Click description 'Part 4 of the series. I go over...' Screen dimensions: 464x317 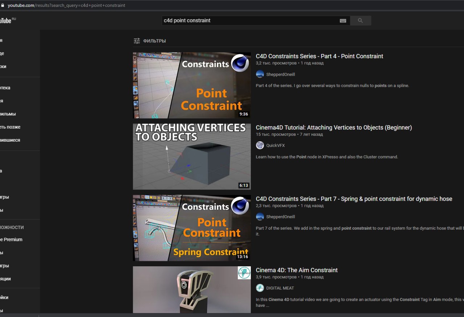pyautogui.click(x=332, y=86)
